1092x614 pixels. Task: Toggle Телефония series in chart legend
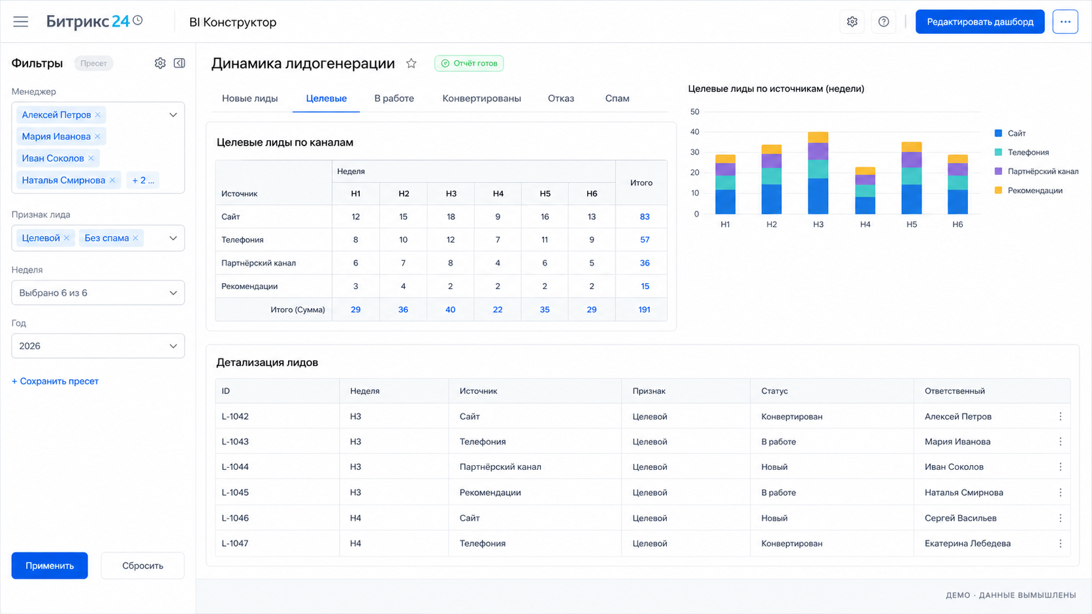point(1022,152)
